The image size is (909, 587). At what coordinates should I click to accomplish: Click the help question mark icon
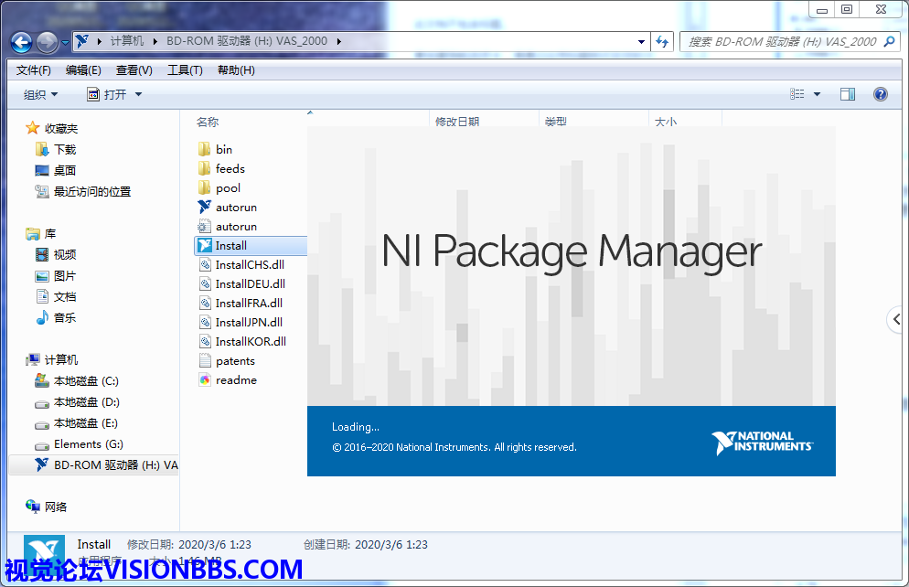(x=880, y=94)
